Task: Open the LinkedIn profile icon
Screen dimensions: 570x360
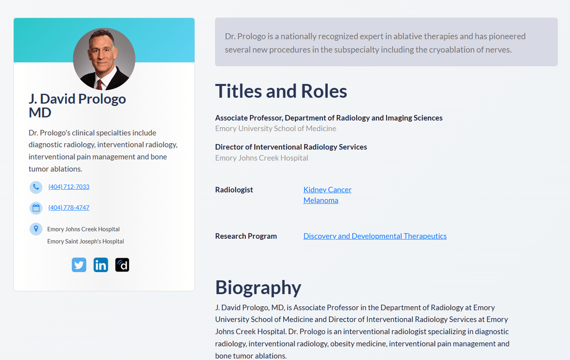Action: pyautogui.click(x=101, y=265)
